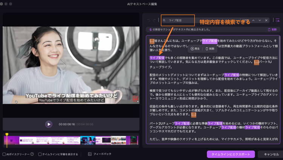This screenshot has width=283, height=160.
Task: Play the video preview
Action: coord(49,124)
